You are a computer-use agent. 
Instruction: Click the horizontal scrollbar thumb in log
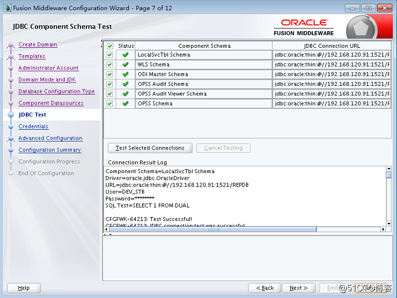(213, 229)
